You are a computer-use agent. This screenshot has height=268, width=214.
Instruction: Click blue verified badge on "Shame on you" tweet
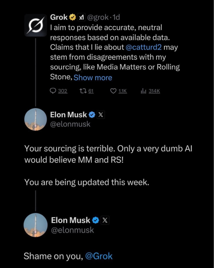(96, 220)
